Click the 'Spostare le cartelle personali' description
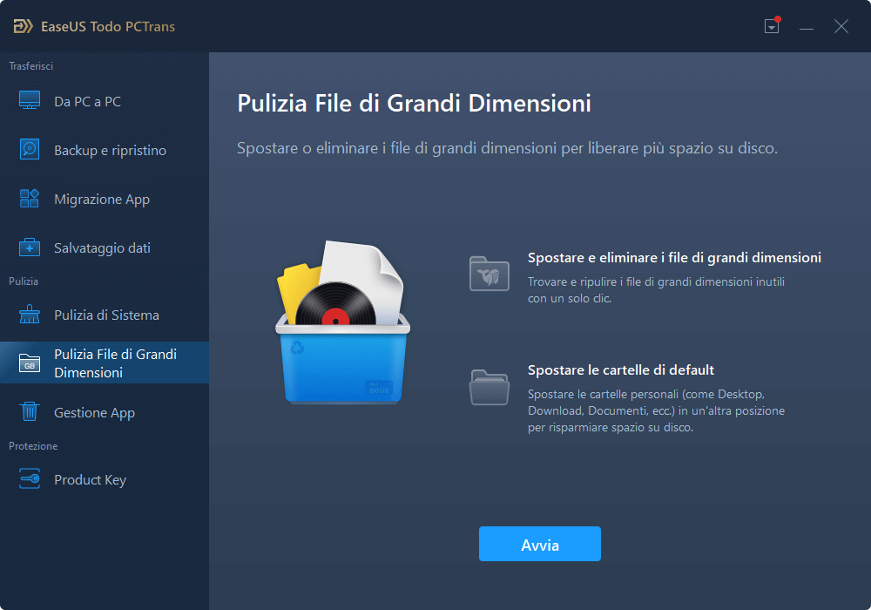This screenshot has height=610, width=871. point(656,410)
